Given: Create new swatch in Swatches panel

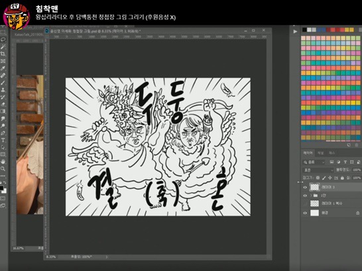Looking at the screenshot, I should 349,145.
